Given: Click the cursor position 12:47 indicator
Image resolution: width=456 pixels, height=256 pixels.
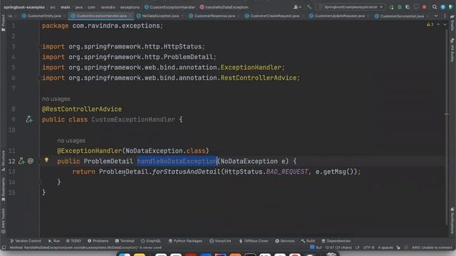Looking at the screenshot, I should click(x=338, y=247).
